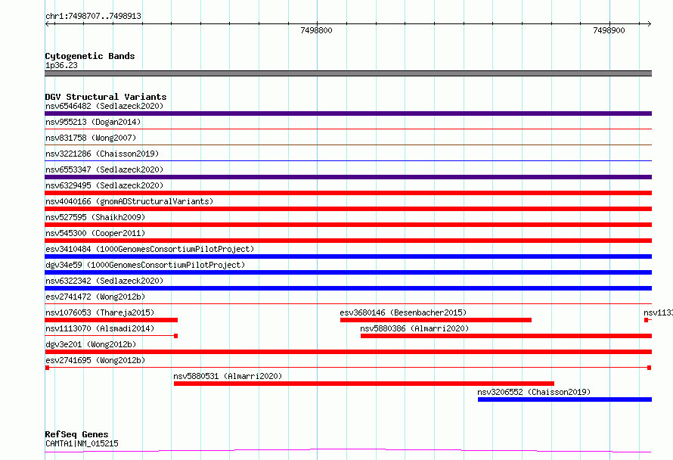The height and width of the screenshot is (460, 673).
Task: Open the nsv1076053 (Thareja2015) label
Action: pyautogui.click(x=100, y=312)
